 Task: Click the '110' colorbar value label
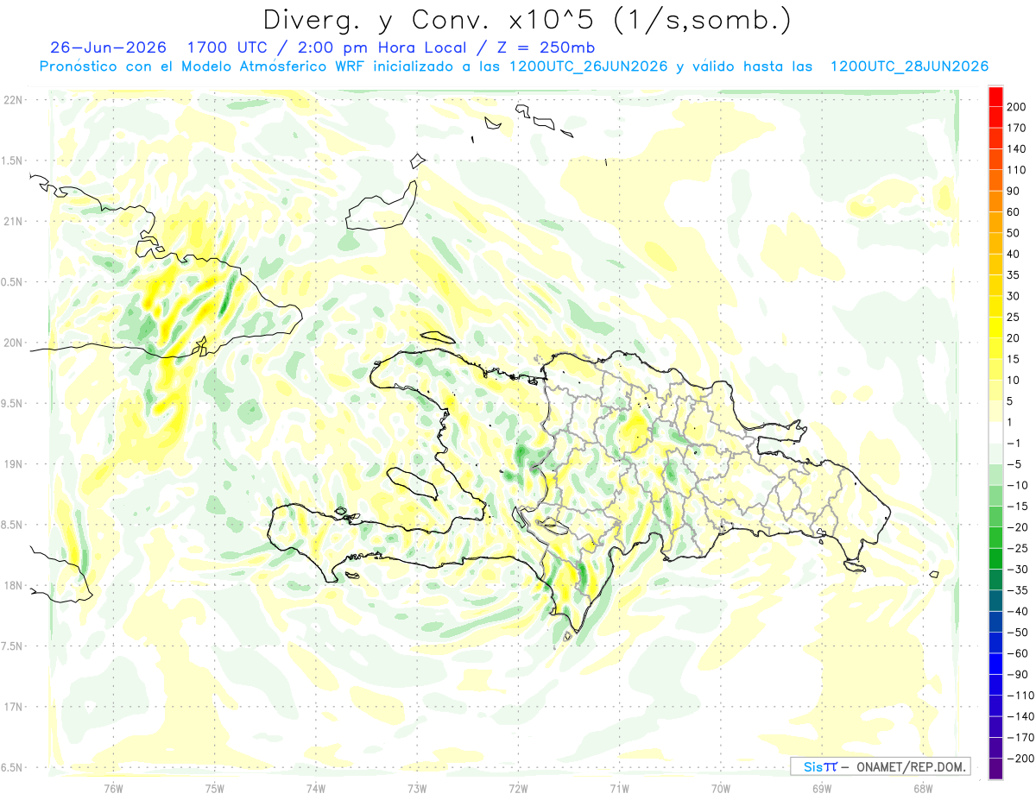1017,170
